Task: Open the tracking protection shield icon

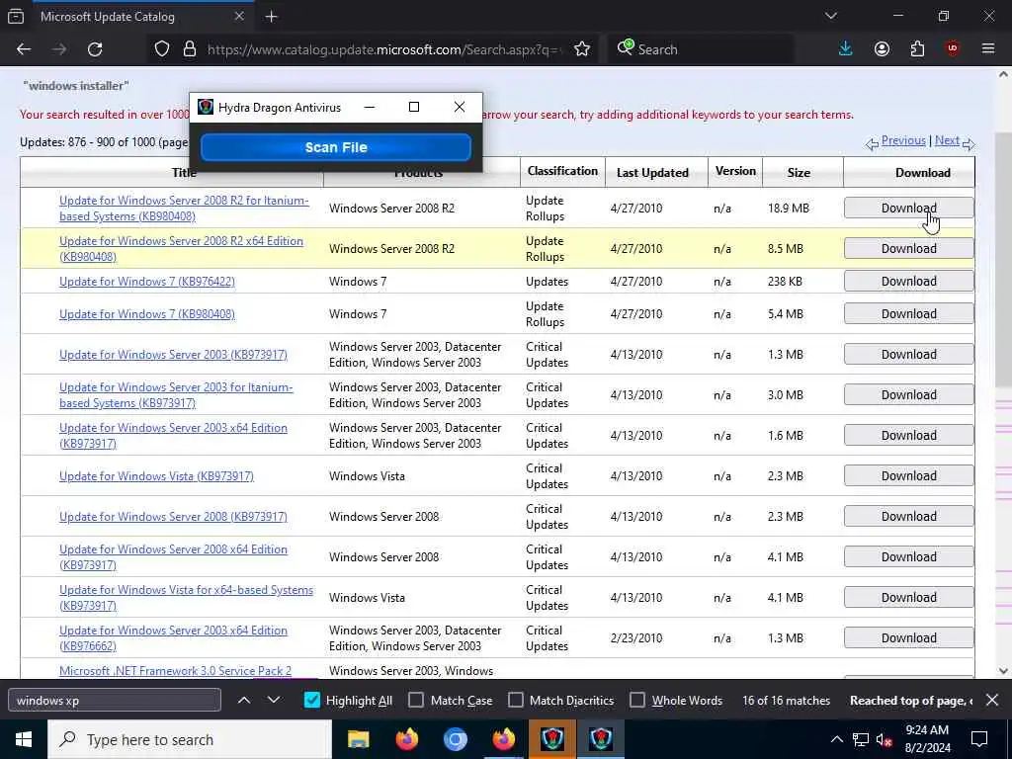Action: [x=162, y=49]
